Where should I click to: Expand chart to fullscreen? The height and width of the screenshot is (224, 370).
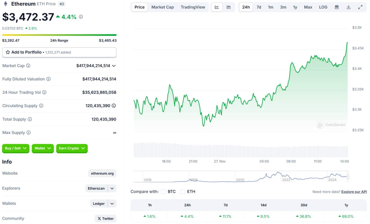[360, 7]
